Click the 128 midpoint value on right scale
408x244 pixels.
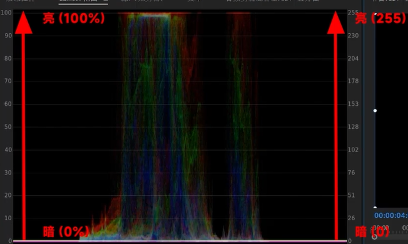pos(353,126)
